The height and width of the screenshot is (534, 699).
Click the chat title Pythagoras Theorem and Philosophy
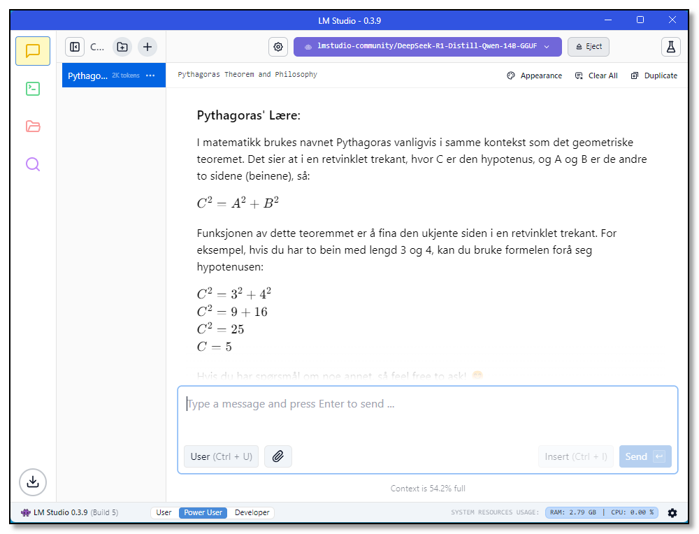pyautogui.click(x=247, y=75)
